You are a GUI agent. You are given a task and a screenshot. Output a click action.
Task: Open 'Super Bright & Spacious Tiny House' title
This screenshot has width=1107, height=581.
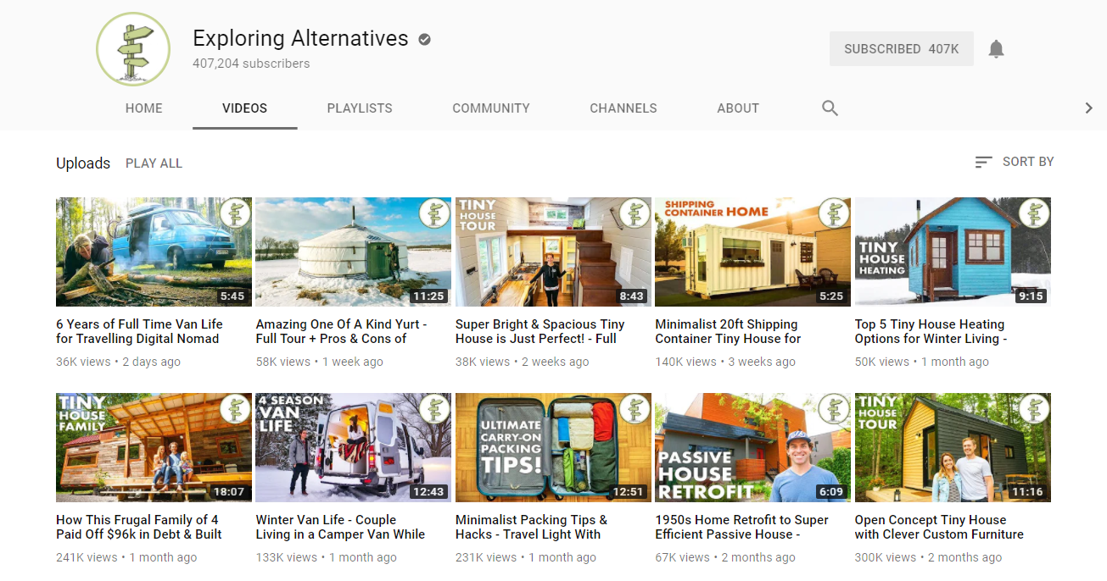pyautogui.click(x=540, y=331)
